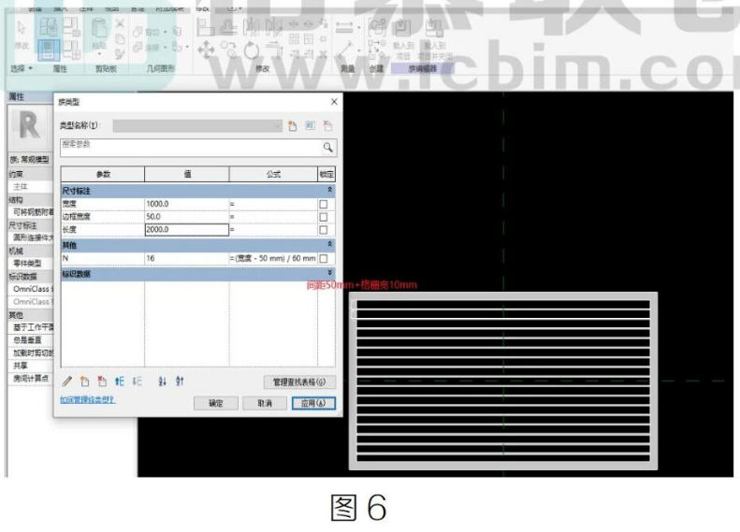Open the dropdown arrow under Paste
The width and height of the screenshot is (740, 532).
click(99, 53)
